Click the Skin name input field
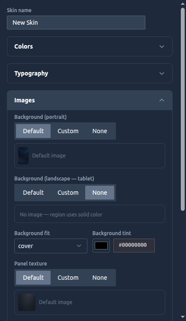Viewport: 186px width, 321px height. click(76, 23)
